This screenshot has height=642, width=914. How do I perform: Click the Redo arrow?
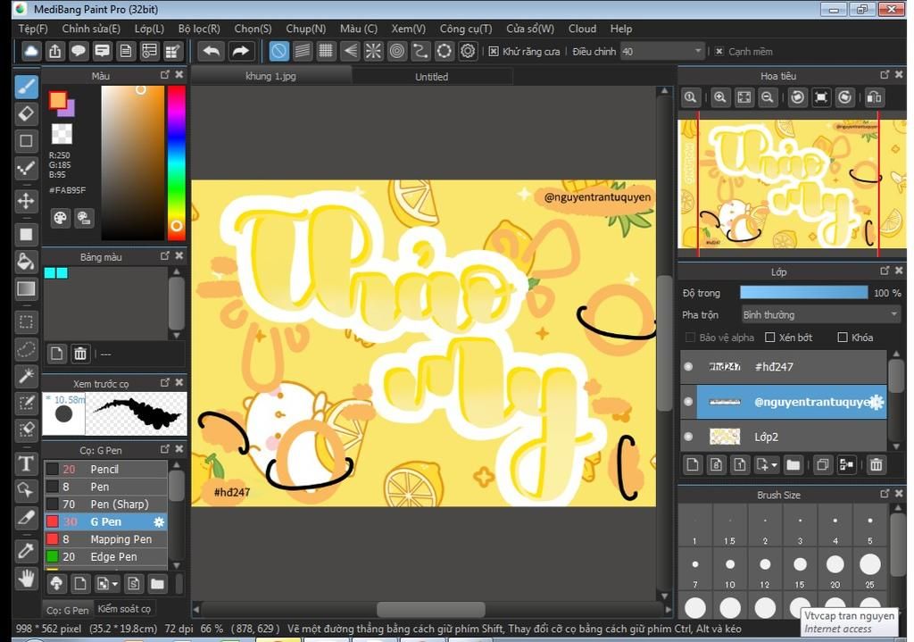pyautogui.click(x=240, y=51)
